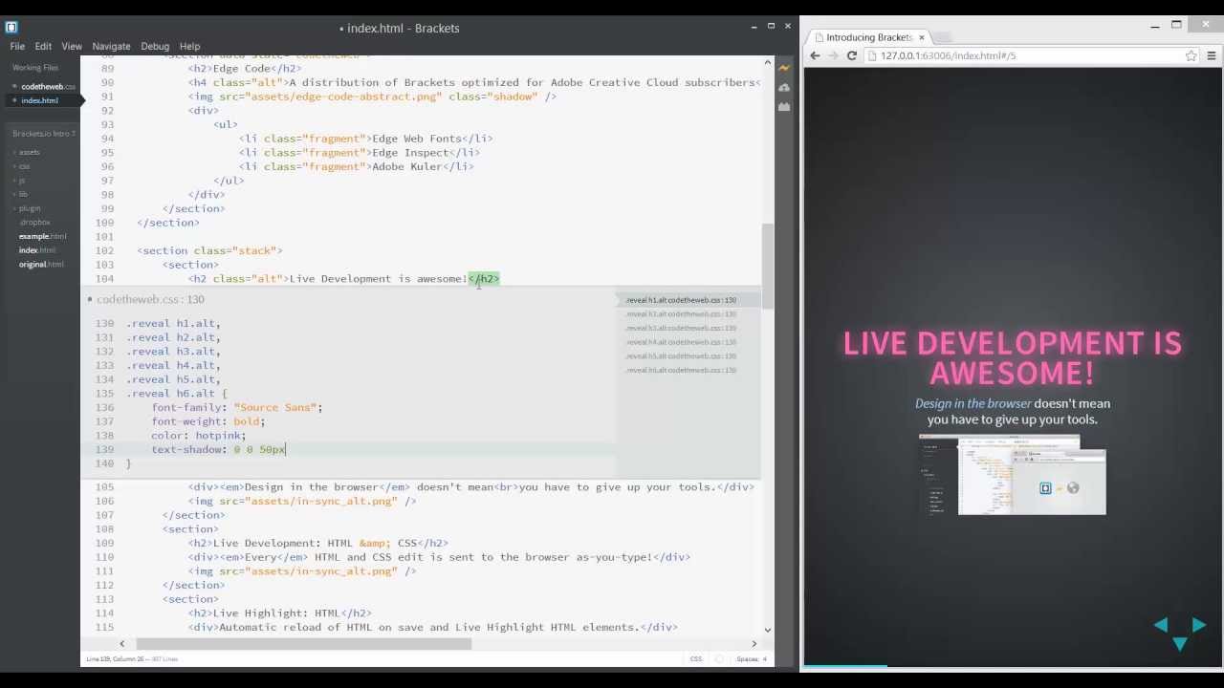This screenshot has width=1224, height=688.
Task: Select codetheweb.css in Working Files
Action: [48, 86]
